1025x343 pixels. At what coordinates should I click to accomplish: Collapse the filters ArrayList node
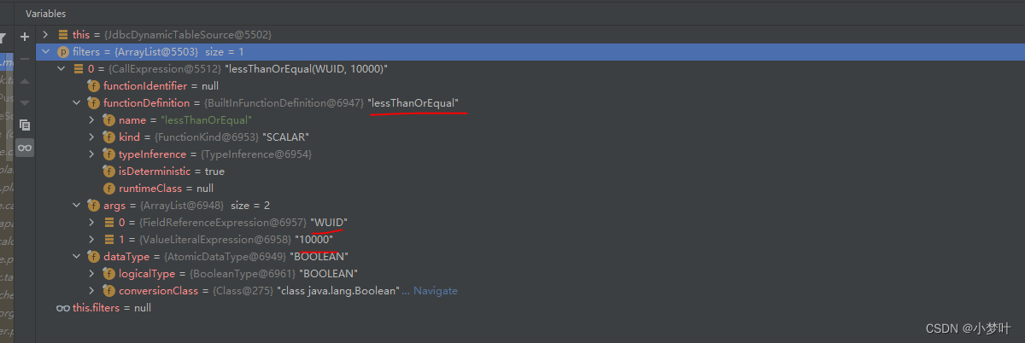[46, 52]
